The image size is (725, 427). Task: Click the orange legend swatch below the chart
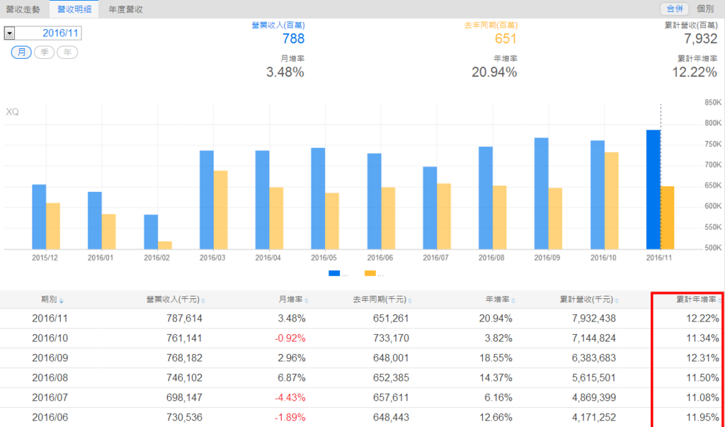tap(370, 273)
